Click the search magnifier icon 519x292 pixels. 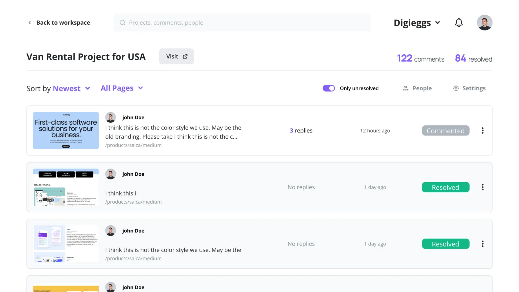tap(122, 23)
